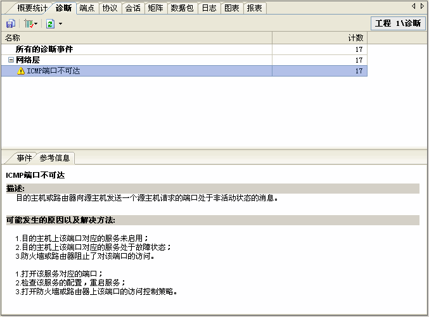Click count 17 in 网络层 row
The width and height of the screenshot is (429, 317).
[x=359, y=60]
